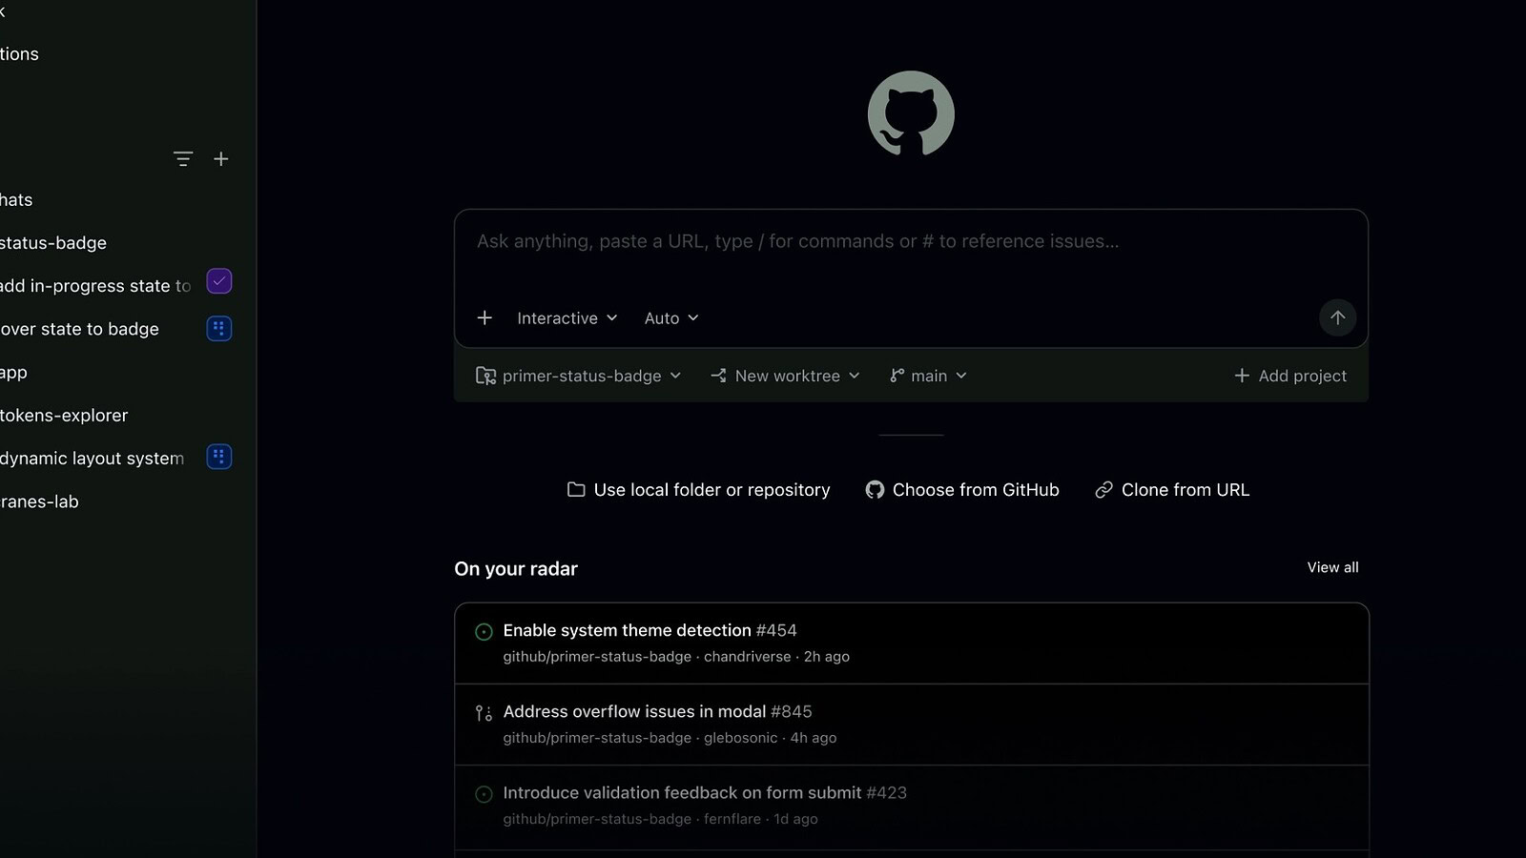Viewport: 1526px width, 858px height.
Task: Click the open issue icon for #423
Action: point(484,794)
